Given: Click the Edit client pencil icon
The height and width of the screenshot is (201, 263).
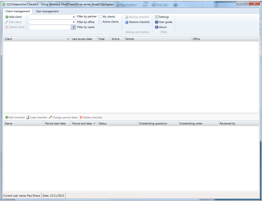Looking at the screenshot, I should (x=7, y=22).
